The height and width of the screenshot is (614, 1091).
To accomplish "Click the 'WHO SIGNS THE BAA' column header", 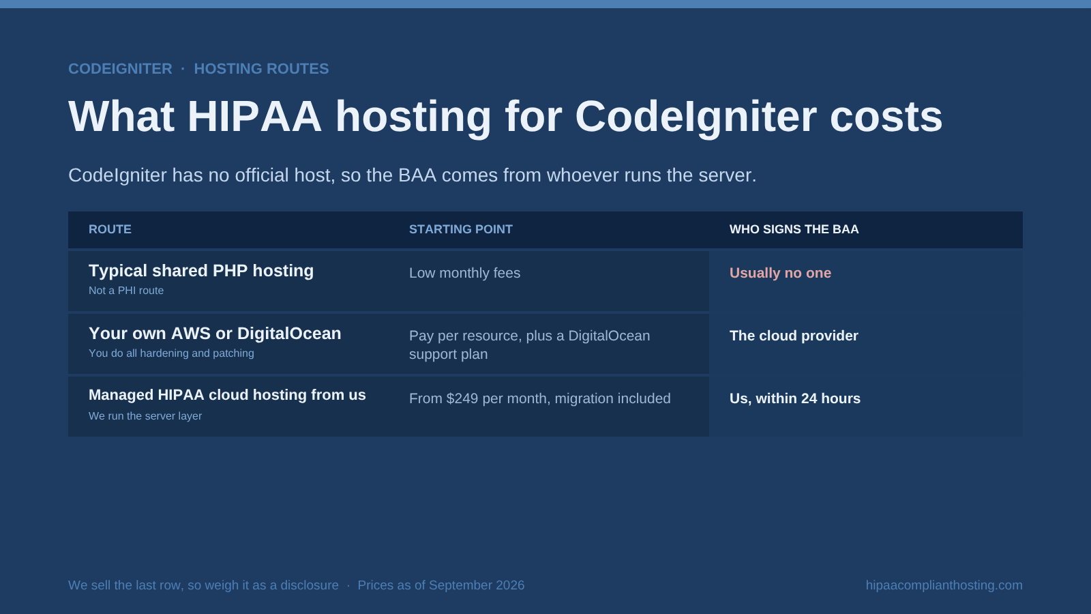I will [794, 229].
